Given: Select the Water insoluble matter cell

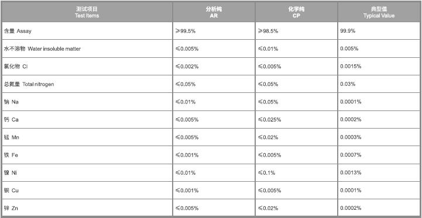Looking at the screenshot, I should 42,49.
